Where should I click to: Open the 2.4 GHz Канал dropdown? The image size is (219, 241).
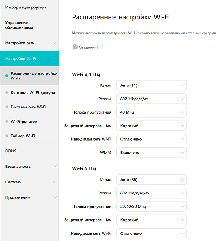[x=151, y=86]
